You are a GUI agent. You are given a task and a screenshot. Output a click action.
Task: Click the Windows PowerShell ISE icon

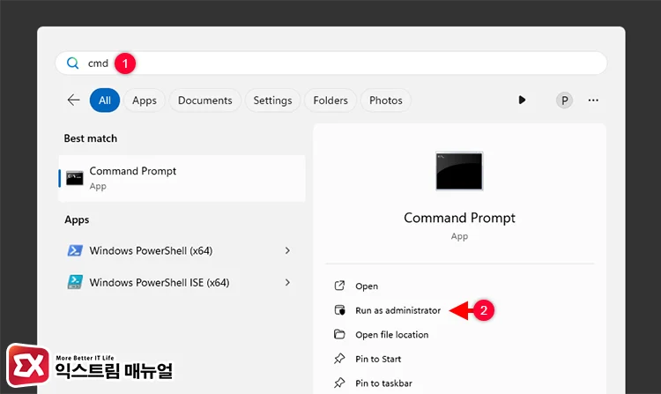coord(75,283)
